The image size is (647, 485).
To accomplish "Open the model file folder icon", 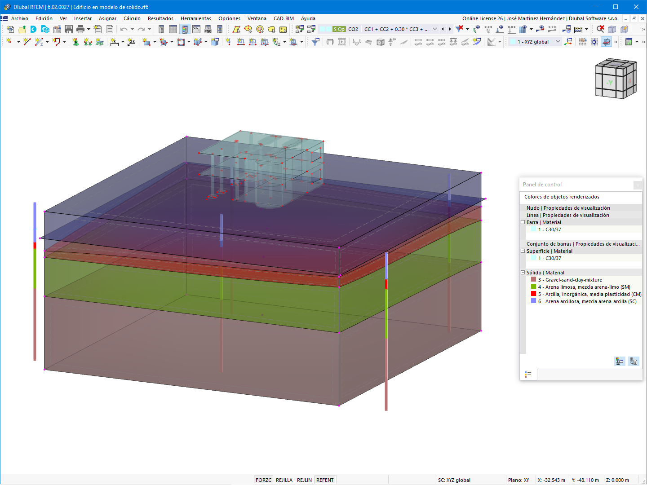I will 22,29.
